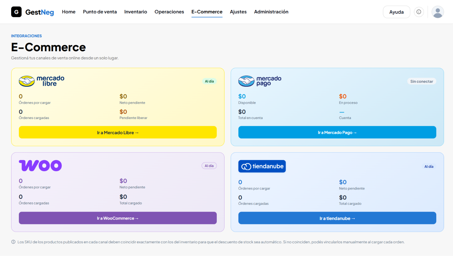
Task: Click the Woo logo
Action: coord(40,166)
